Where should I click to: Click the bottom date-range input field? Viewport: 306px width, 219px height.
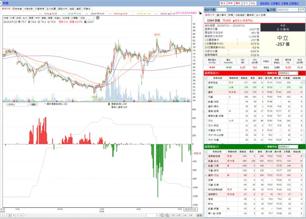coord(151,216)
